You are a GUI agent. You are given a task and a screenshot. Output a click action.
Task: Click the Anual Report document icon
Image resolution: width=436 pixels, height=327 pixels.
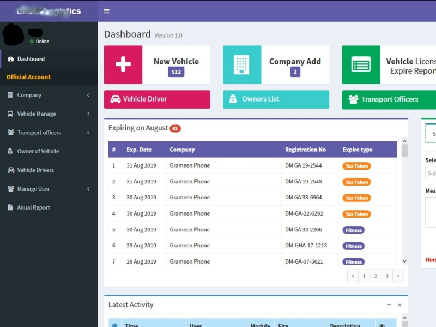(10, 207)
